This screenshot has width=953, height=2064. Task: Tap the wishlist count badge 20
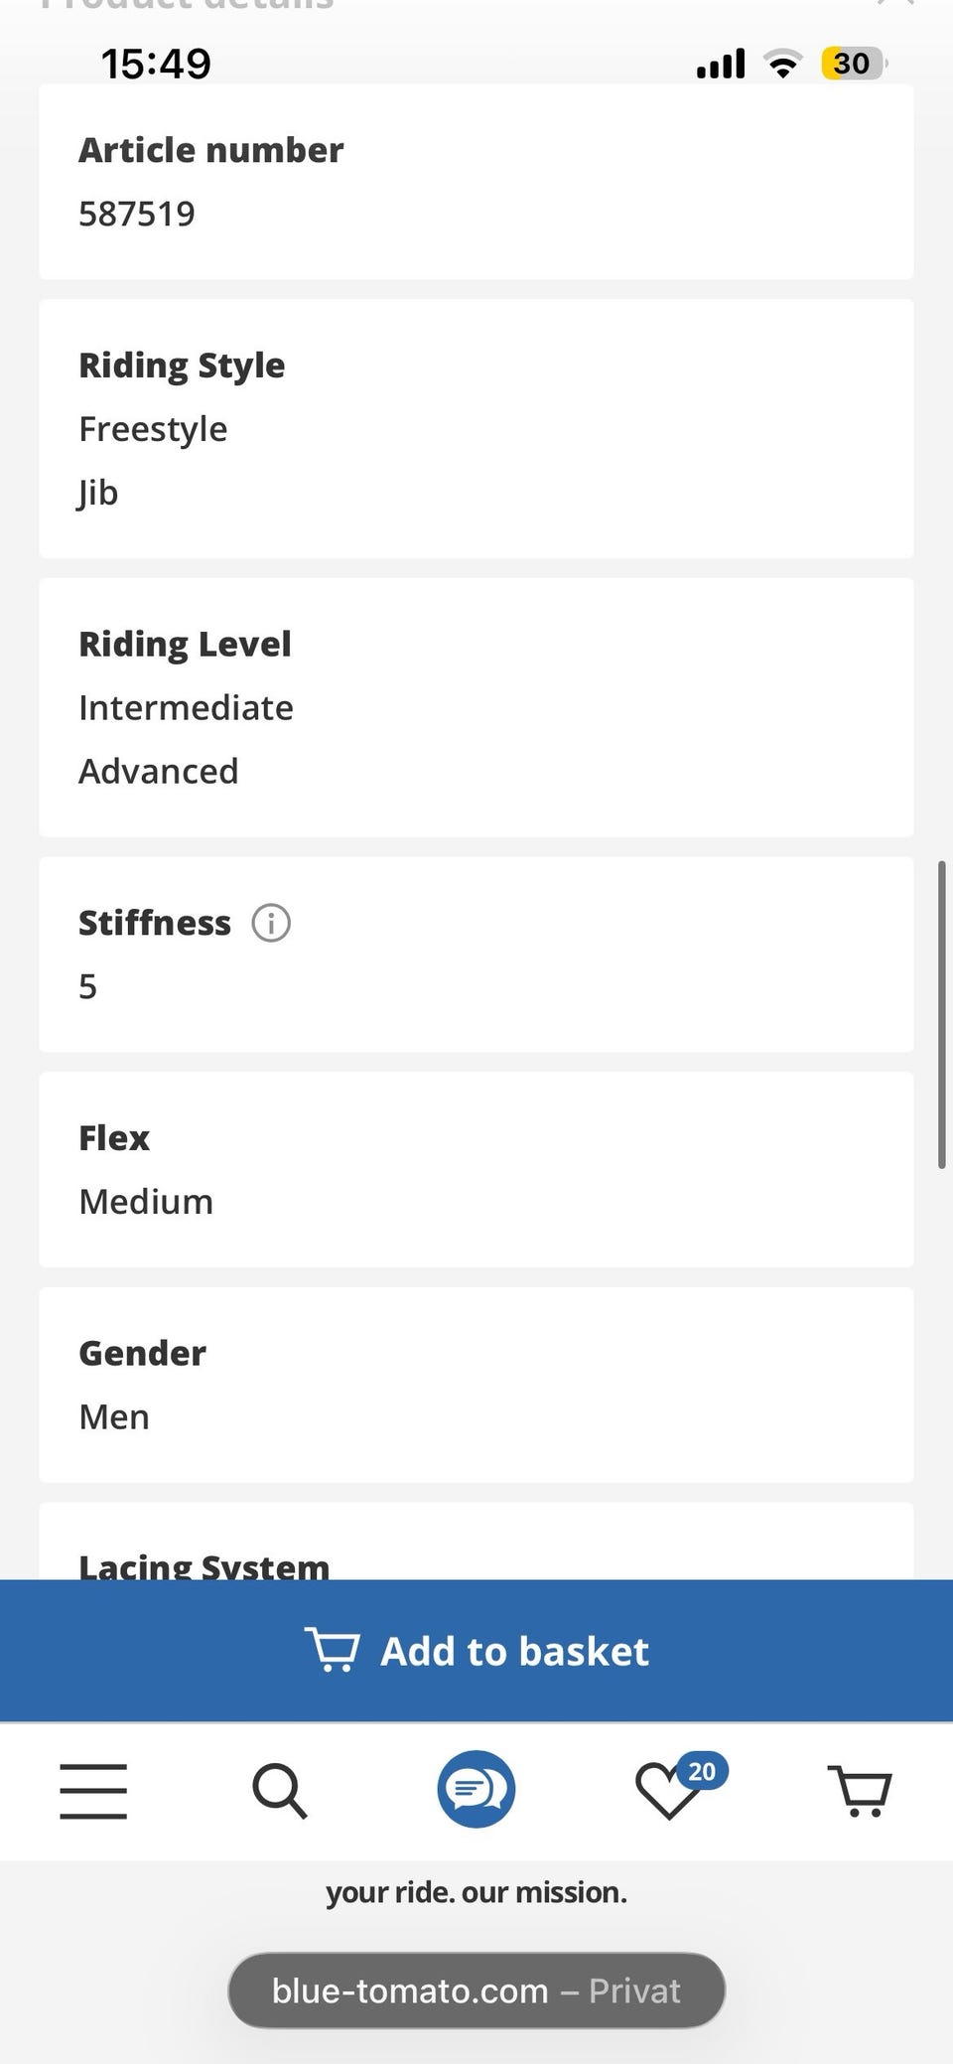[x=703, y=1771]
